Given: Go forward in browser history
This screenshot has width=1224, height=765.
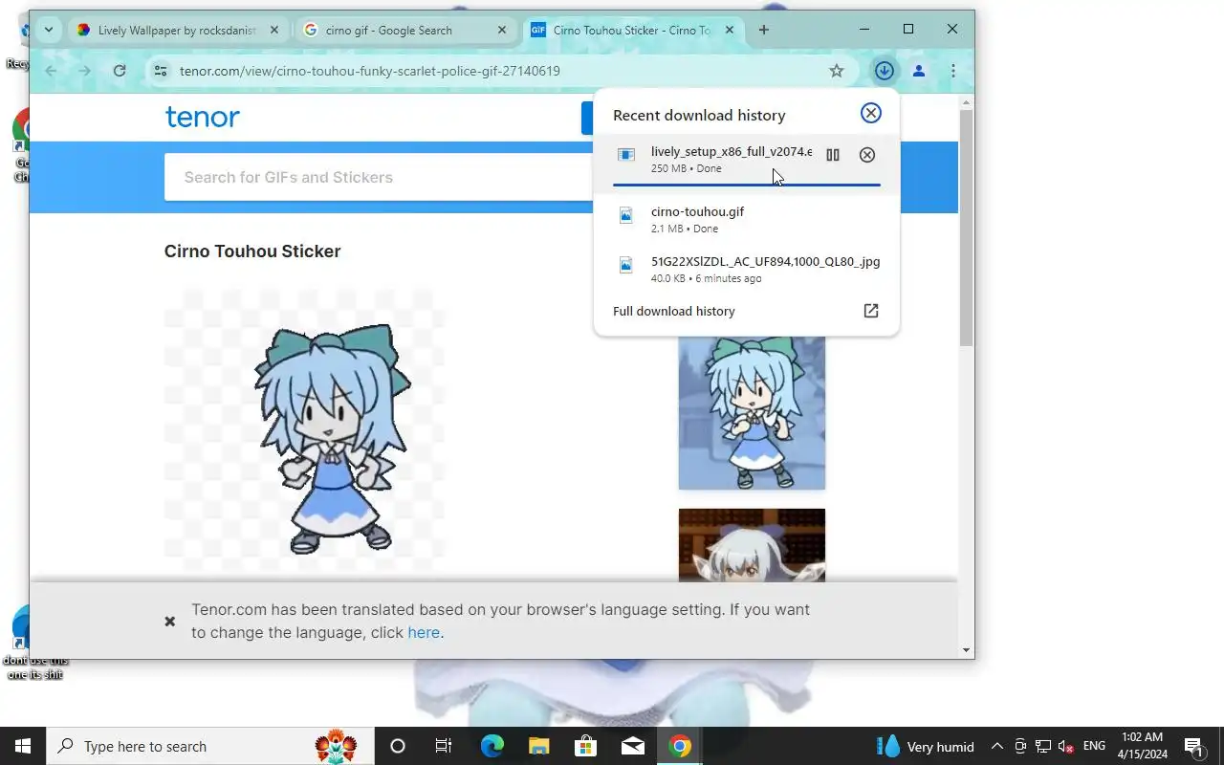Looking at the screenshot, I should tap(85, 71).
